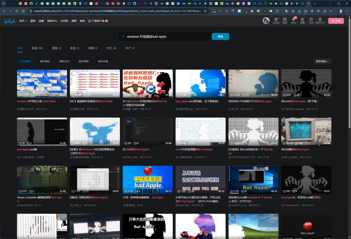Open Chrome three-dot menu
This screenshot has height=239, width=351.
coord(347,11)
